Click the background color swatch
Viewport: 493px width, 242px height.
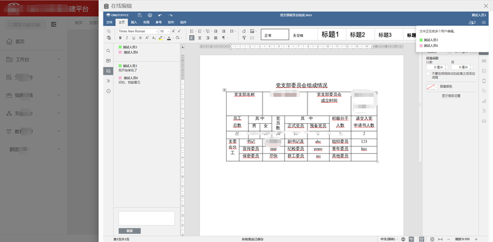(x=431, y=86)
